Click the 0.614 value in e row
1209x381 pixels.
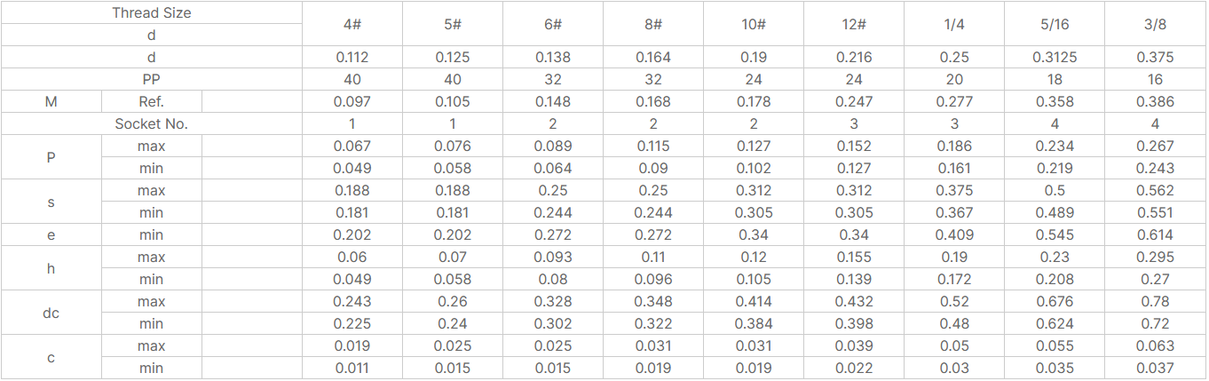coord(1155,235)
